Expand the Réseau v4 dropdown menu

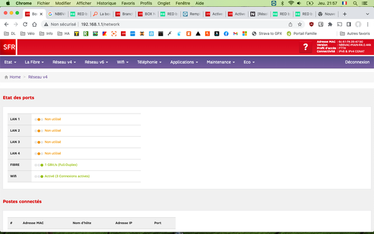point(64,62)
